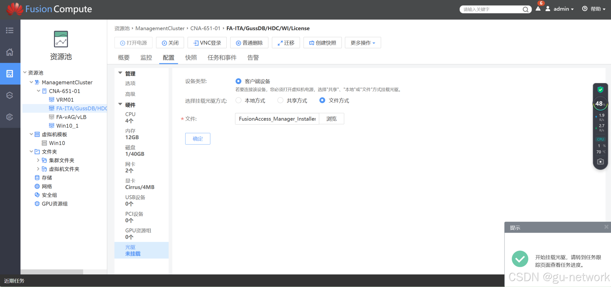Switch to the 监控 tab
This screenshot has width=611, height=287.
coord(146,58)
